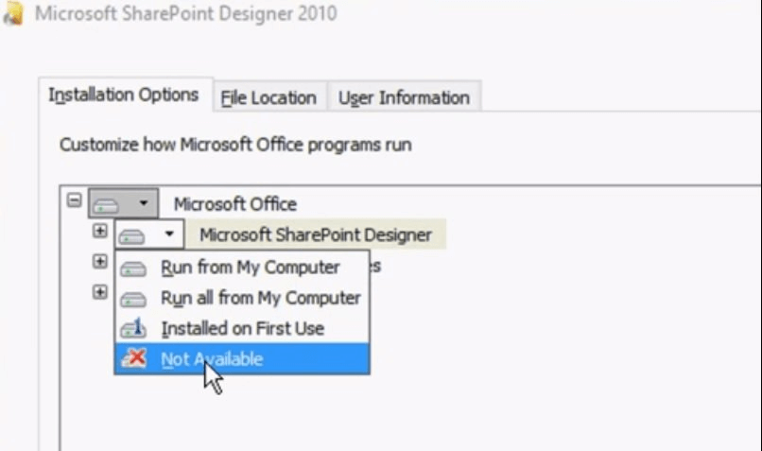
Task: Click the SharePoint Designer title bar icon
Action: tap(13, 13)
